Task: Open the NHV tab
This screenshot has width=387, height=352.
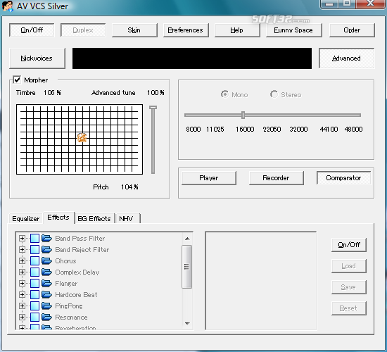Action: (127, 219)
